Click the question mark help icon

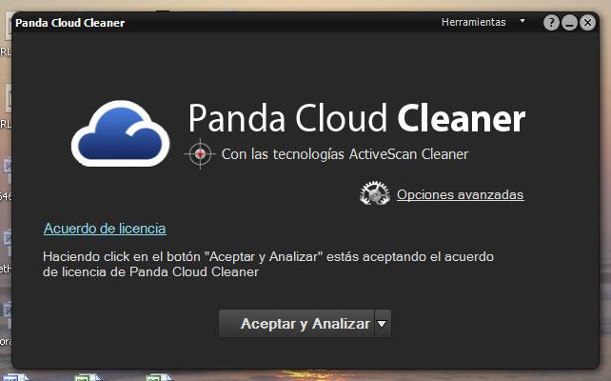coord(551,23)
